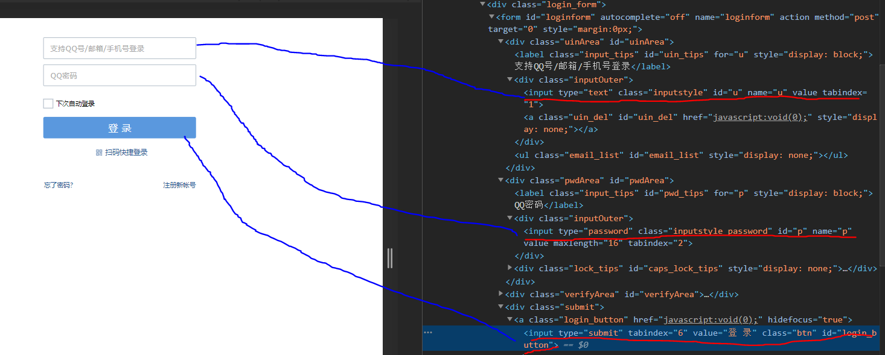Click the DevTools panel divider handle
This screenshot has height=355, width=885.
390,258
